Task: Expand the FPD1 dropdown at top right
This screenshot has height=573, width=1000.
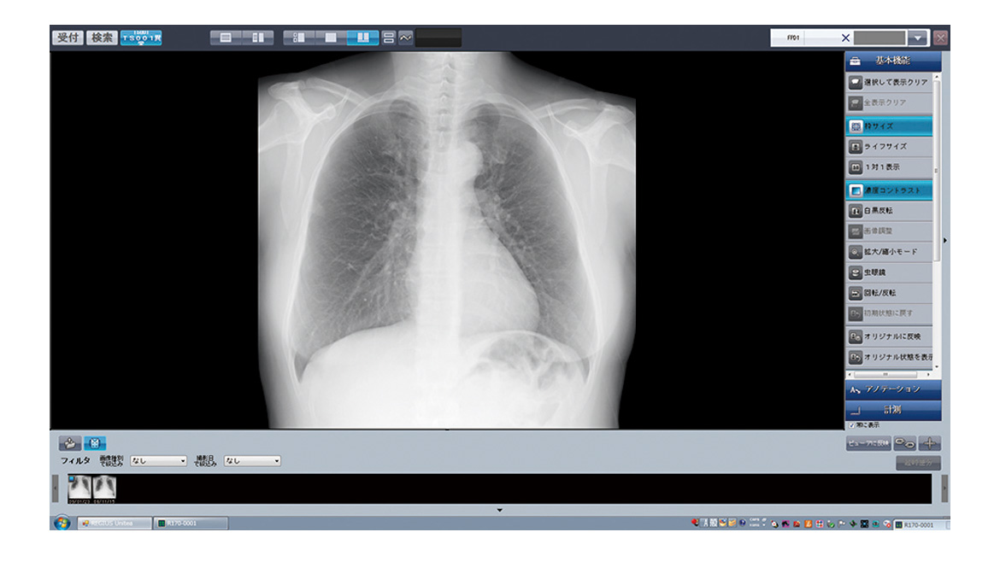Action: 916,38
